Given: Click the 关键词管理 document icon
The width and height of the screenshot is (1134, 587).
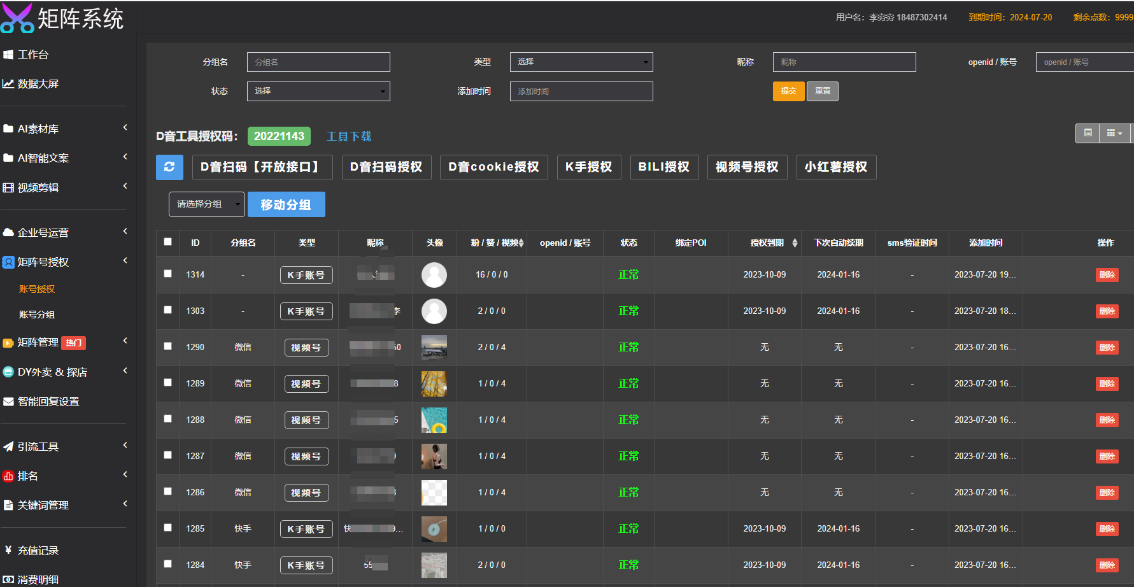Looking at the screenshot, I should coord(8,505).
